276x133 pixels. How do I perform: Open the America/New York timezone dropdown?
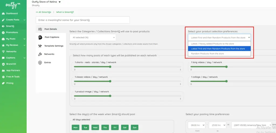251,125
